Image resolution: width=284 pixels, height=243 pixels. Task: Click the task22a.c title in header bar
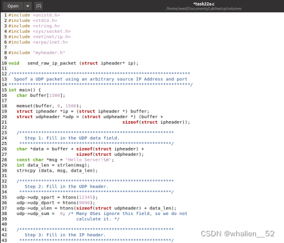coord(204,4)
